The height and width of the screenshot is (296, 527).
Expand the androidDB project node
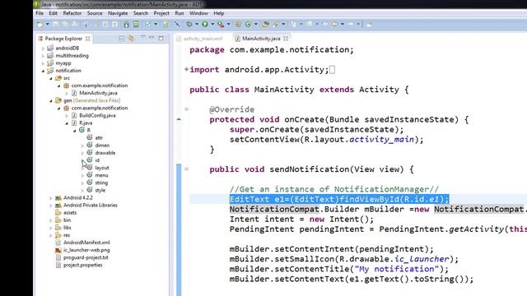pos(43,49)
